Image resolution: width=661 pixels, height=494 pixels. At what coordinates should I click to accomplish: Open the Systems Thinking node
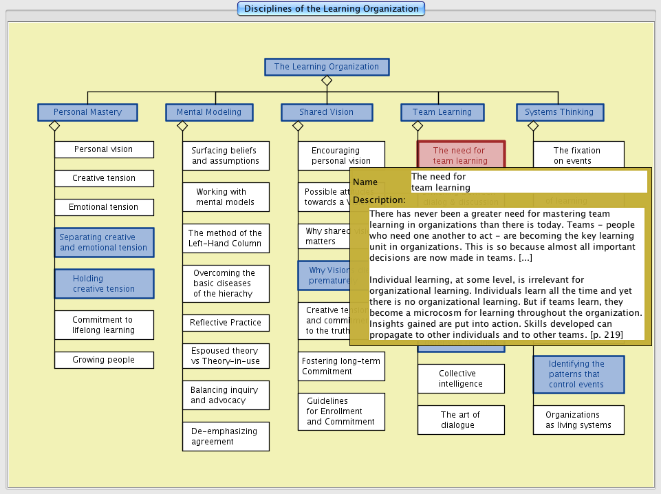pyautogui.click(x=559, y=112)
